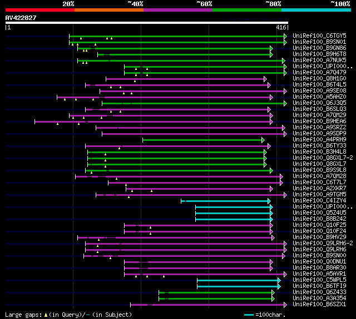This screenshot has width=356, height=319.
Task: Select the UniRef100_Q5Z4U5 label
Action: [x=319, y=213]
